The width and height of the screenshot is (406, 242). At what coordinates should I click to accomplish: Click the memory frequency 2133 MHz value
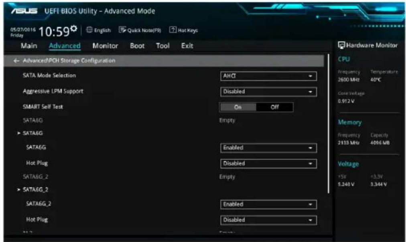click(349, 143)
